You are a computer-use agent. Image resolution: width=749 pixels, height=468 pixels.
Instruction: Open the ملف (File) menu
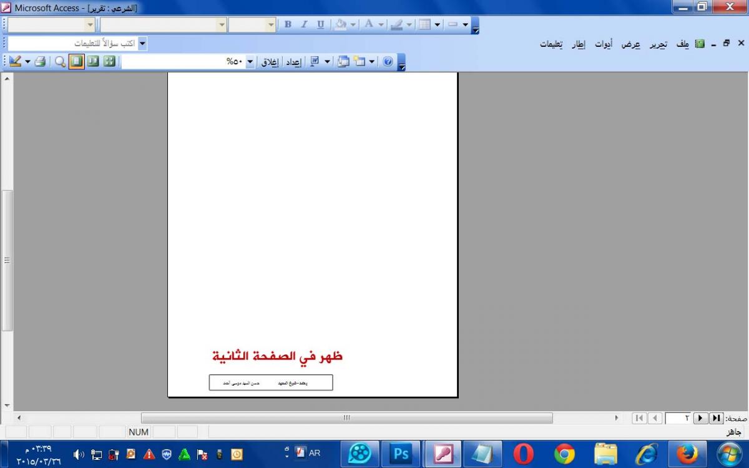pyautogui.click(x=683, y=44)
